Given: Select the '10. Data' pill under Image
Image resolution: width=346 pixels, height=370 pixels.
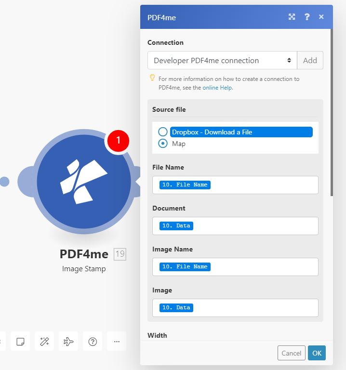Looking at the screenshot, I should coord(176,308).
